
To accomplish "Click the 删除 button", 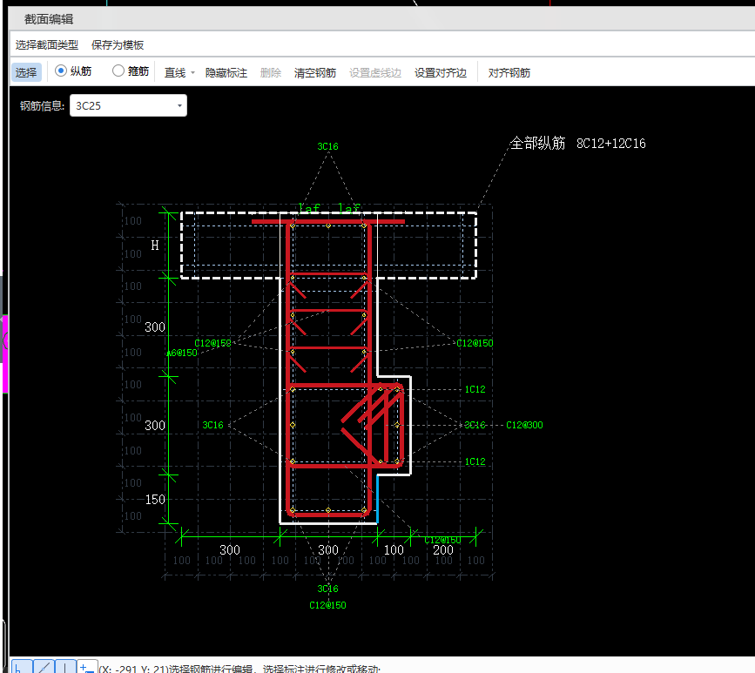I will (x=271, y=72).
